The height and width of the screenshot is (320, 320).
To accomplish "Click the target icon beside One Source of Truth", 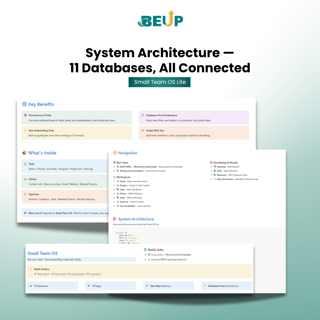I will pyautogui.click(x=25, y=115).
